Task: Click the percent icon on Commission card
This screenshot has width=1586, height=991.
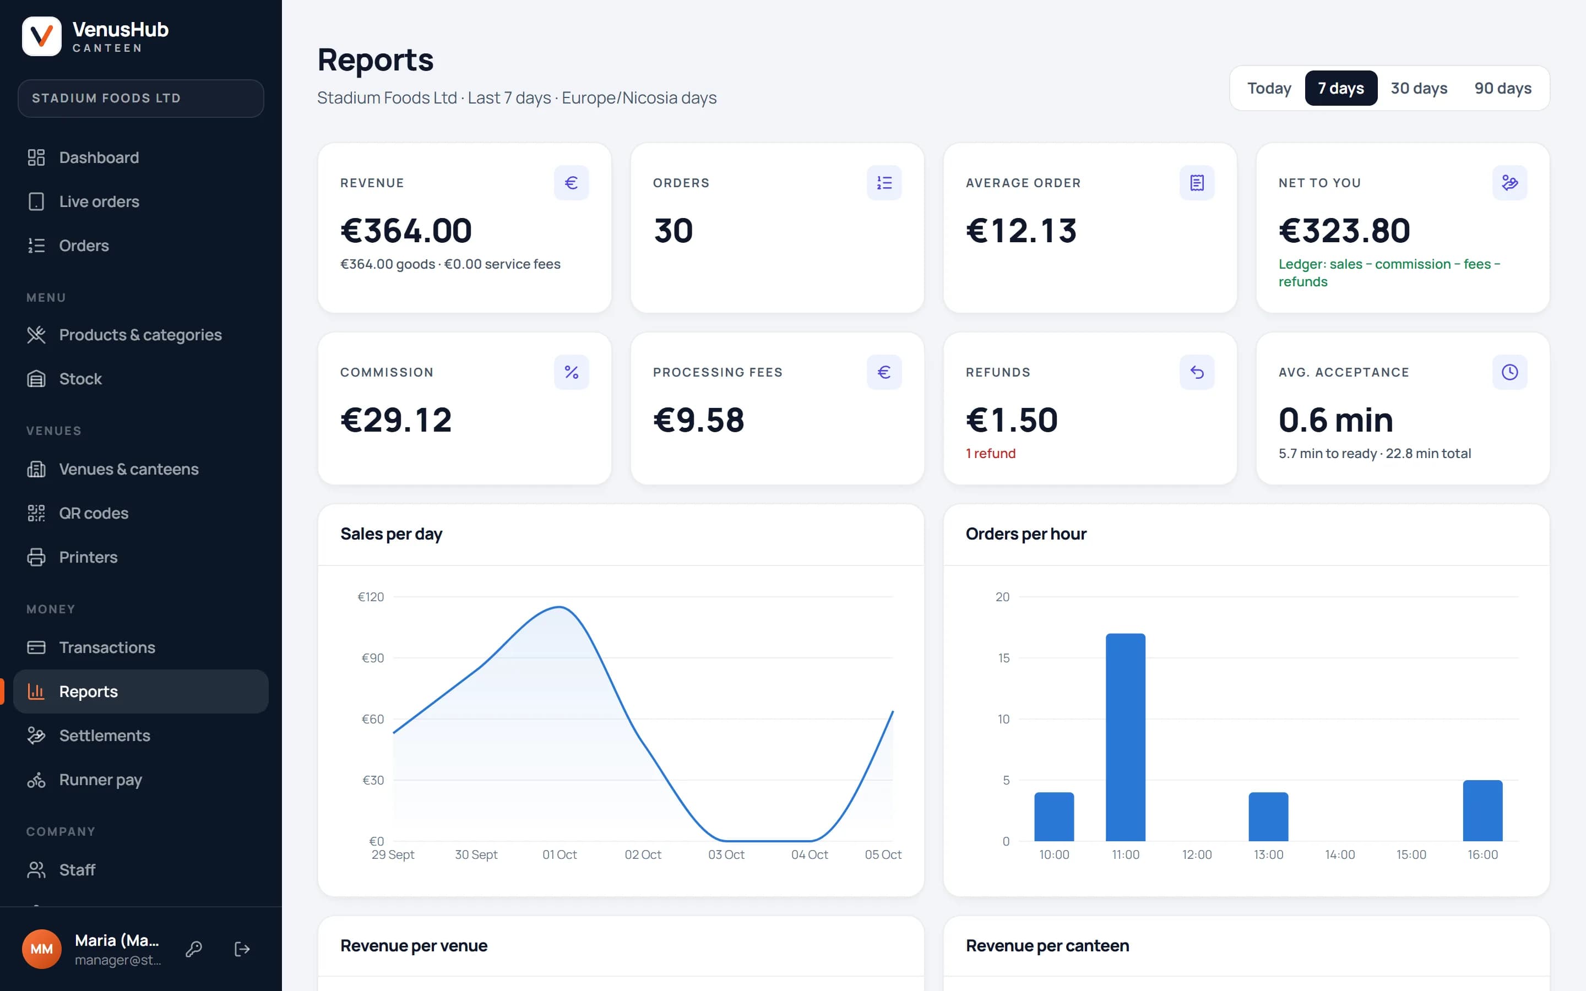Action: pyautogui.click(x=572, y=372)
